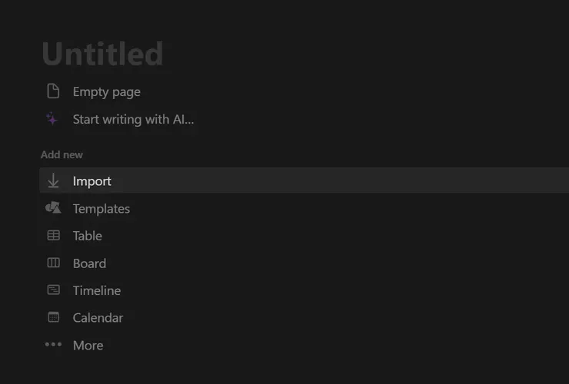Click the Templates shapes icon

pyautogui.click(x=53, y=208)
